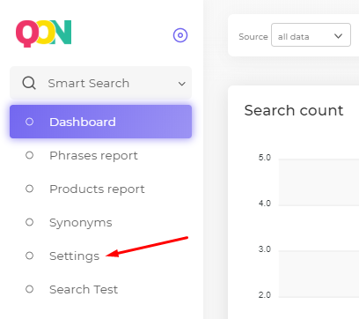359x319 pixels.
Task: Open the Source all data dropdown
Action: point(311,35)
